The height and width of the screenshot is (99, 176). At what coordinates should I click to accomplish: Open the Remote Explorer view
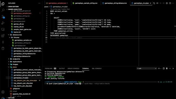coord(3,29)
